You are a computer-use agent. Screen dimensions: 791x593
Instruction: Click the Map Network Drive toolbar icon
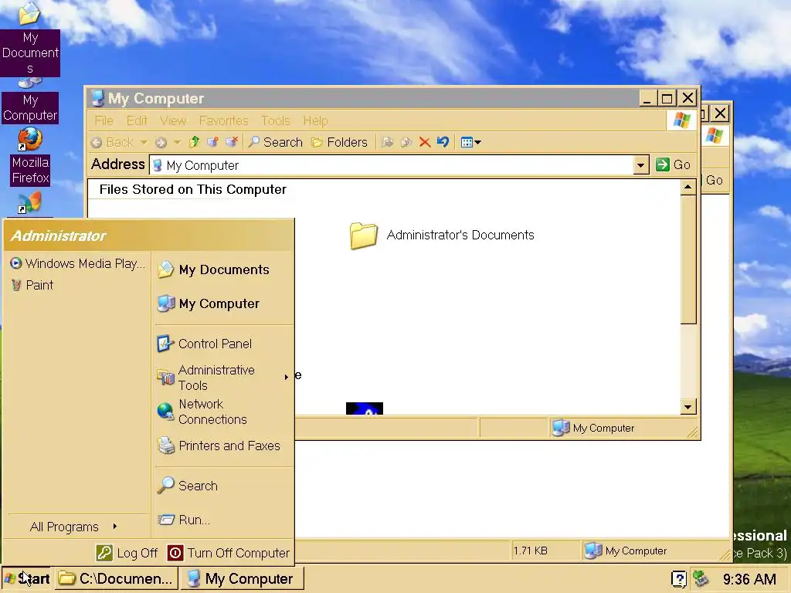tap(213, 142)
